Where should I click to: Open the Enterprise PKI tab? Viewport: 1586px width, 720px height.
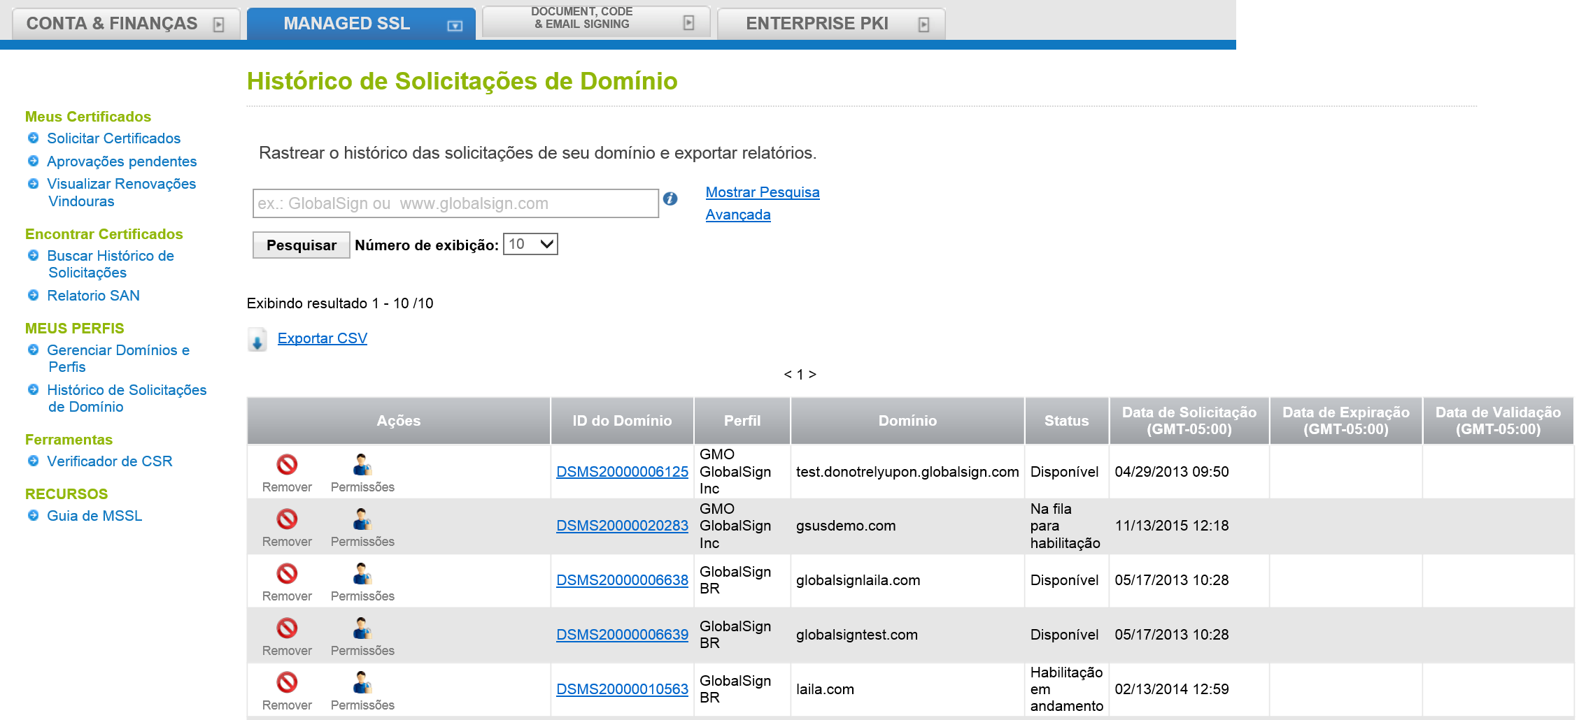point(816,24)
